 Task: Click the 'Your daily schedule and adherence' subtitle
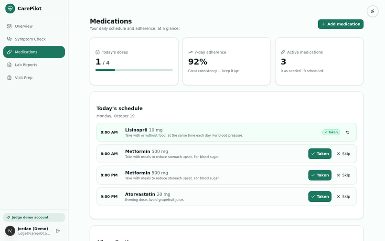click(135, 29)
